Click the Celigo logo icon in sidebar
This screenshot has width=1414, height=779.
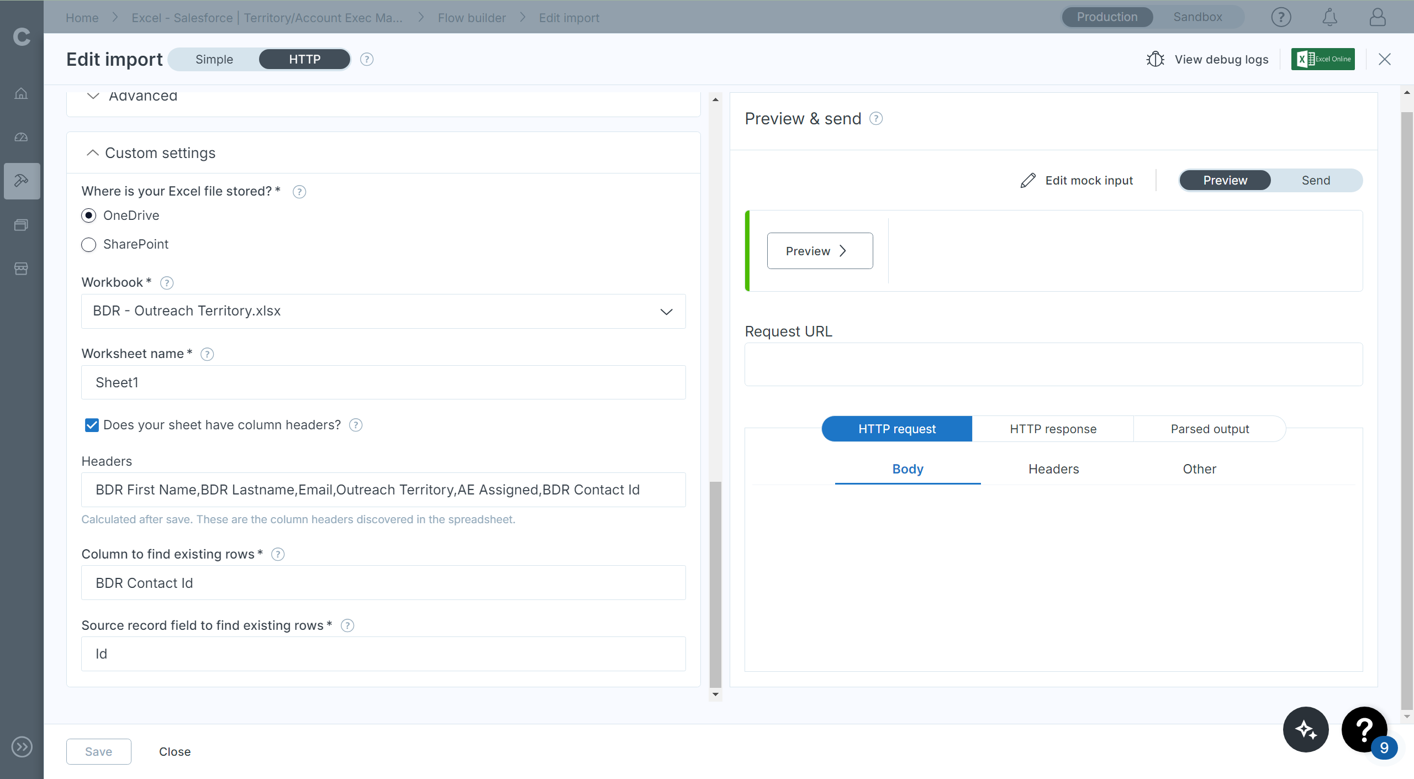[22, 36]
